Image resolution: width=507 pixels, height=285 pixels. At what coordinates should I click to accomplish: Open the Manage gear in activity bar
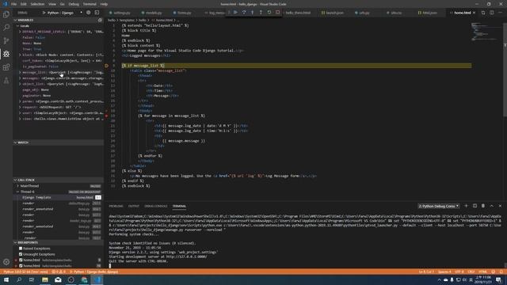pyautogui.click(x=6, y=262)
